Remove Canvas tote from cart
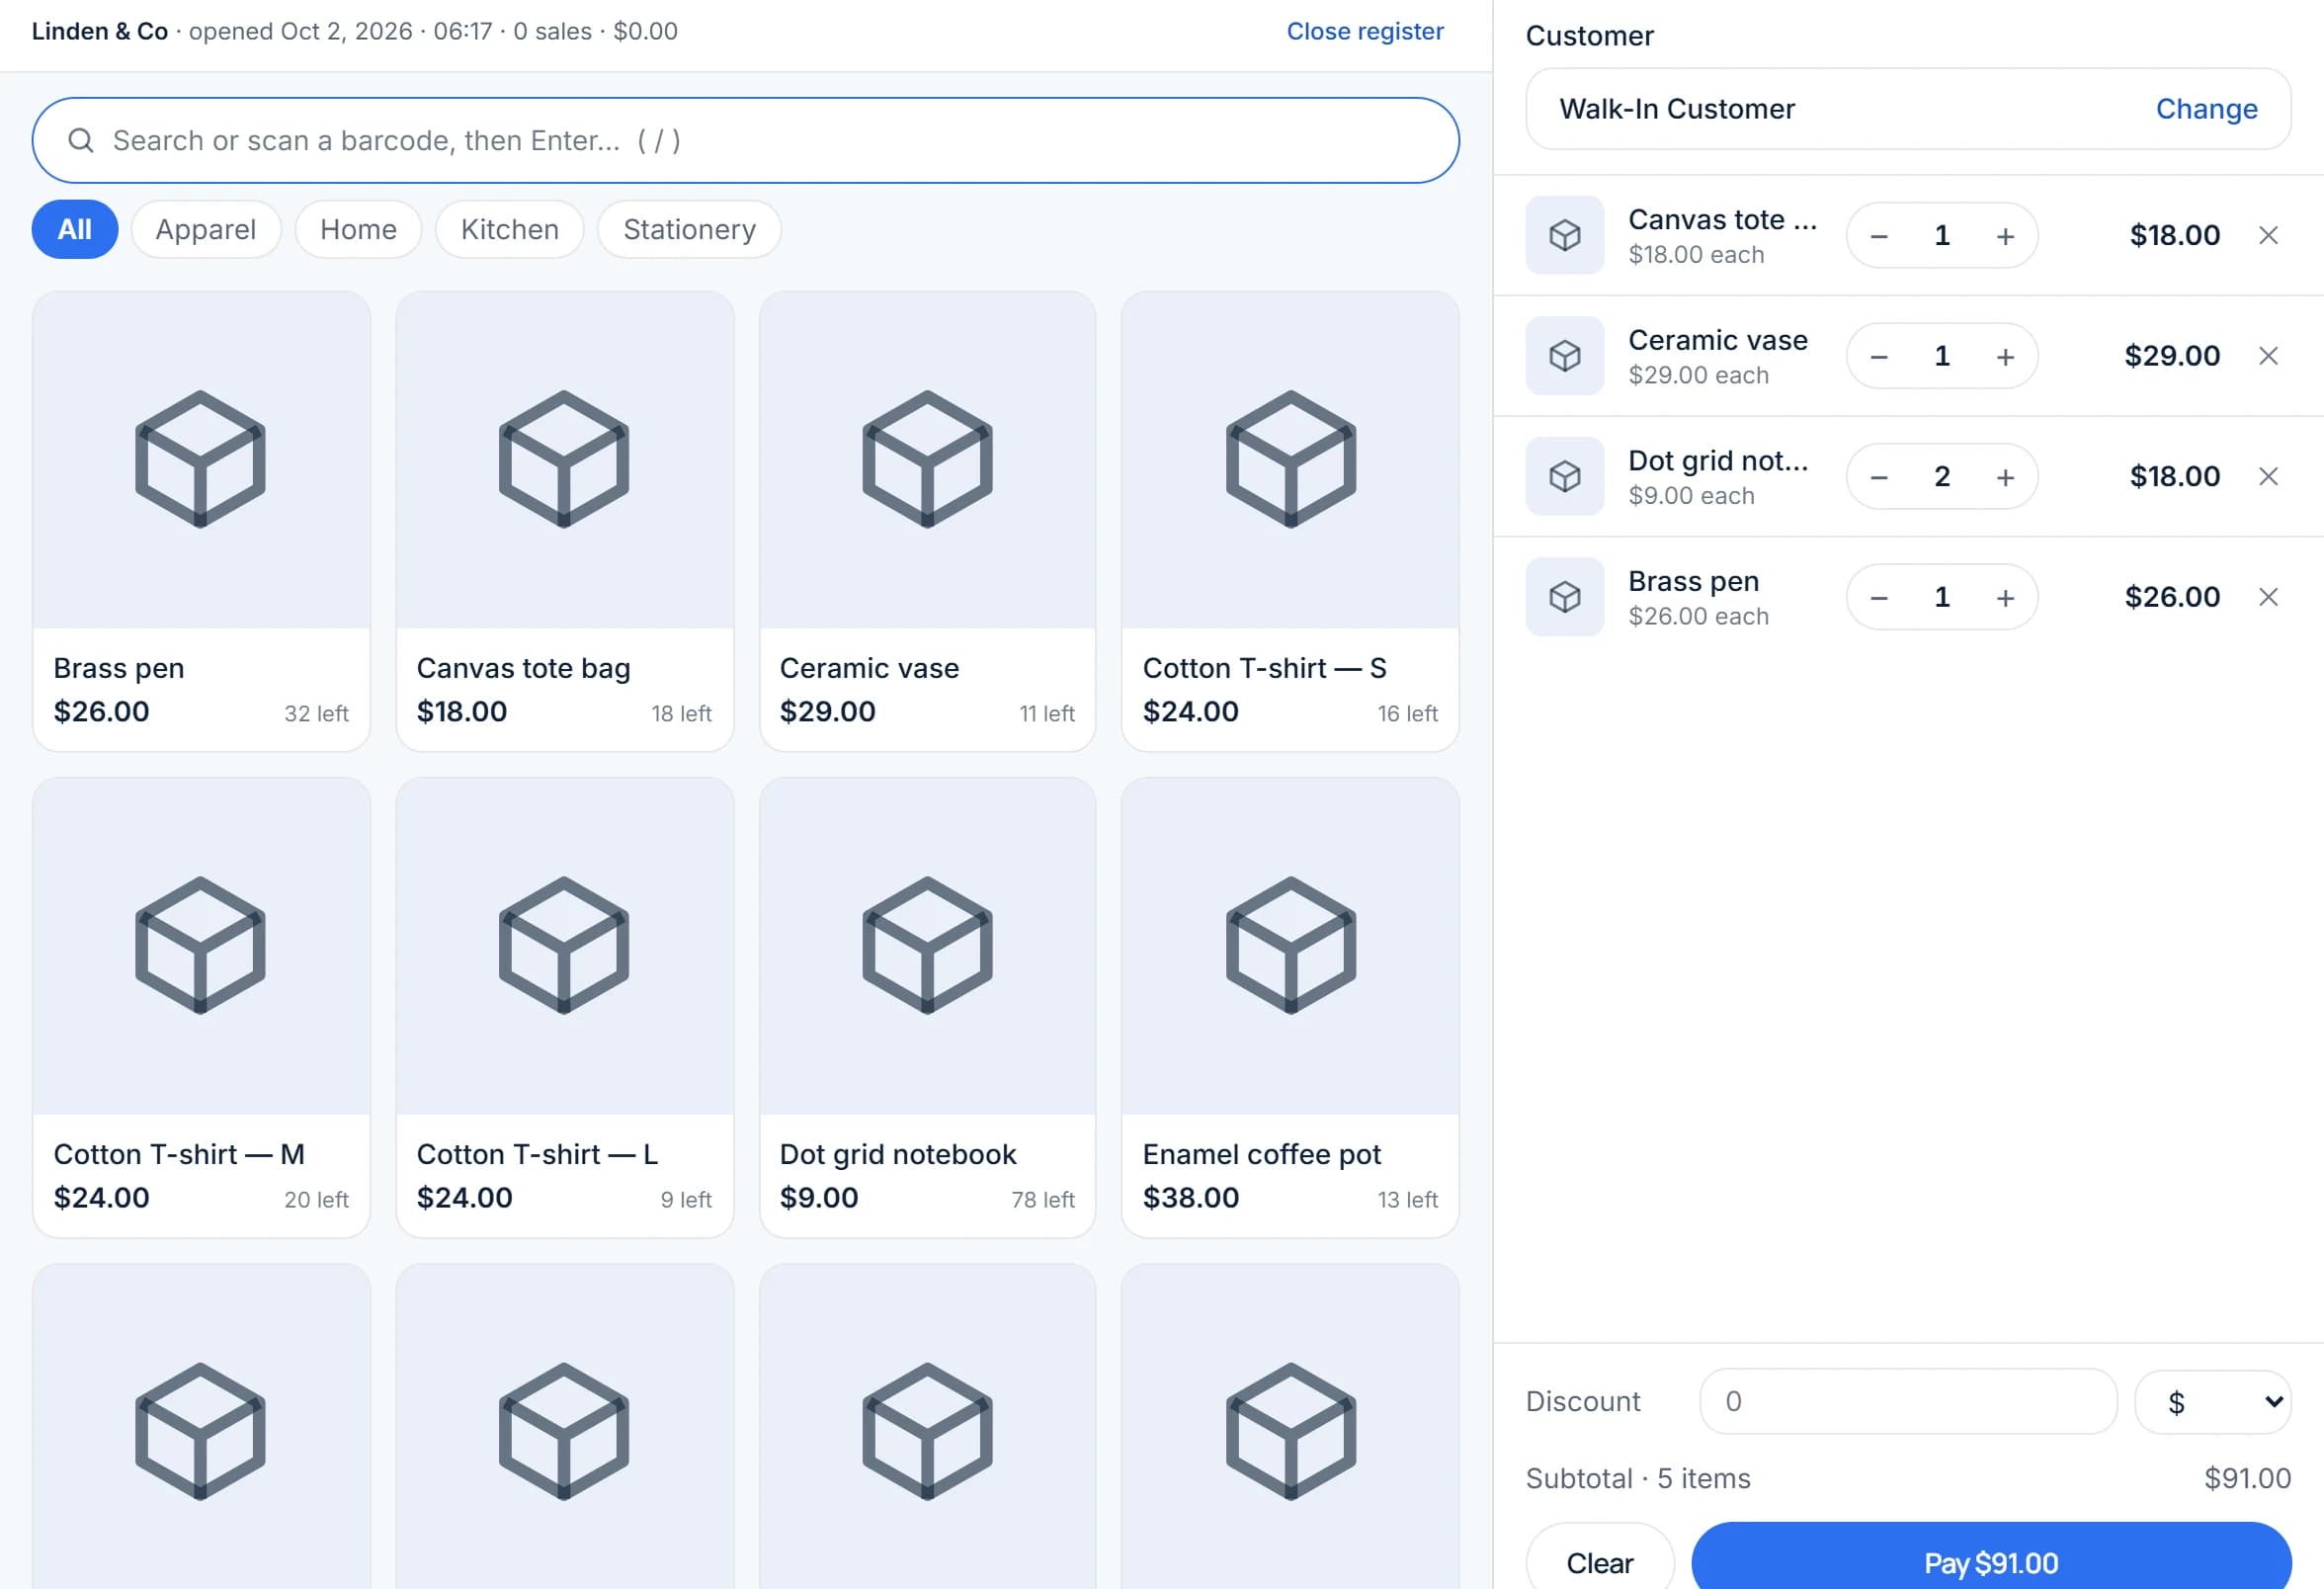The image size is (2324, 1589). click(2268, 235)
